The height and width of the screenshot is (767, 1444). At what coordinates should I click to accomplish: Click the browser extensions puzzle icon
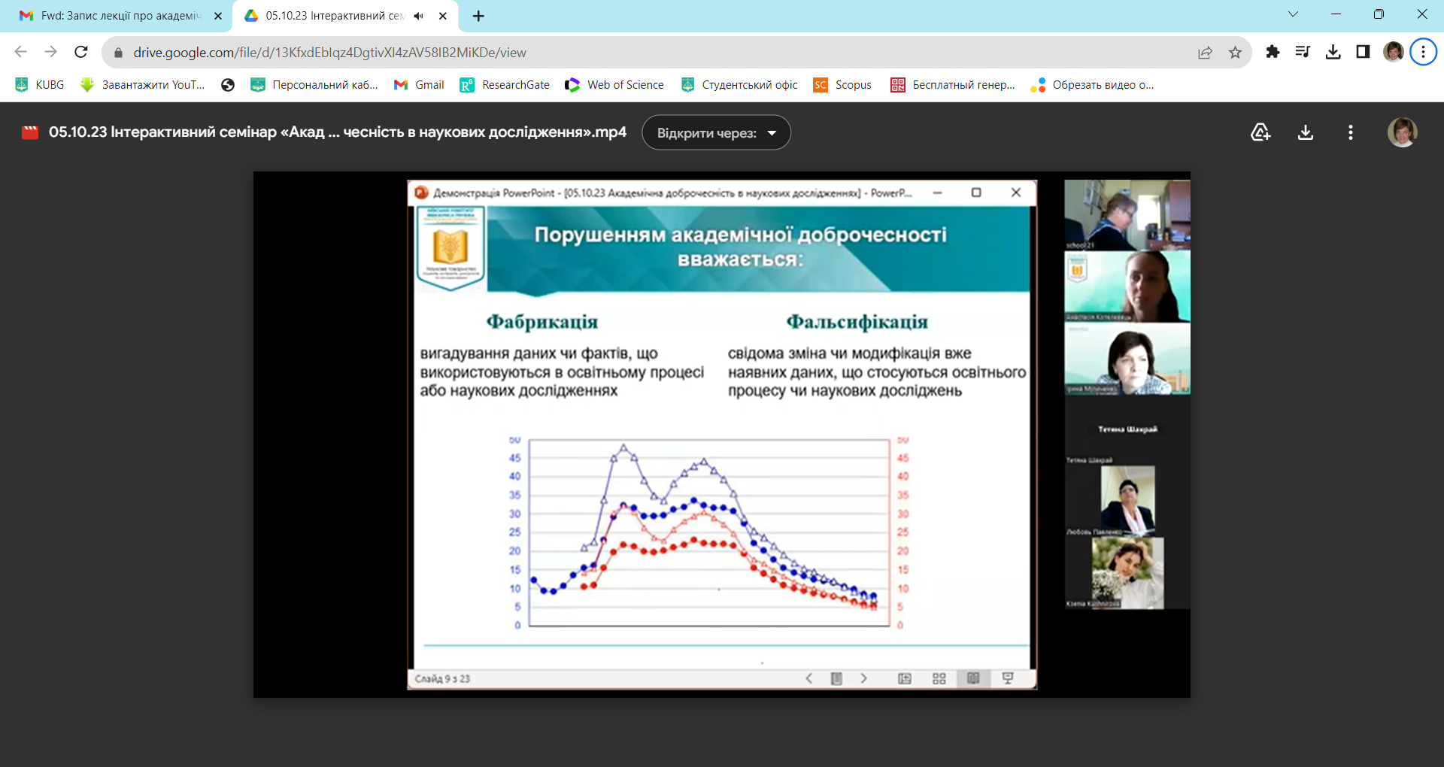tap(1273, 52)
